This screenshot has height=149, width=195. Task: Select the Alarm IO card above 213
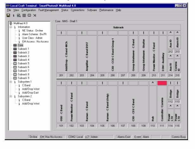178,42
